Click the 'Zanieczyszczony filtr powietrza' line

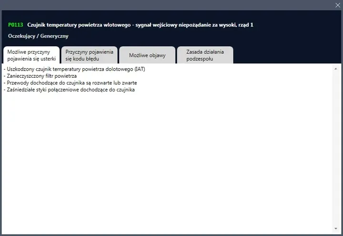pyautogui.click(x=41, y=76)
